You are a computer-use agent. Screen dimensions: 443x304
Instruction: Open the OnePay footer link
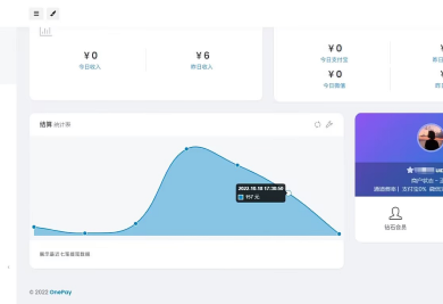(60, 292)
